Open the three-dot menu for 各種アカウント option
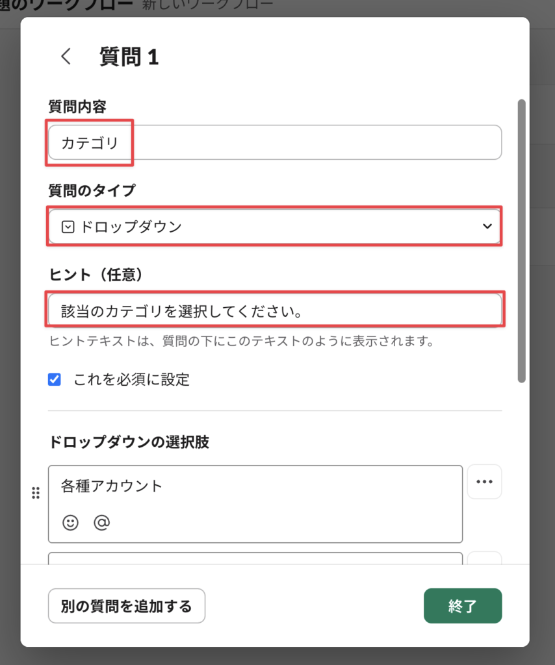This screenshot has width=555, height=665. [x=484, y=482]
